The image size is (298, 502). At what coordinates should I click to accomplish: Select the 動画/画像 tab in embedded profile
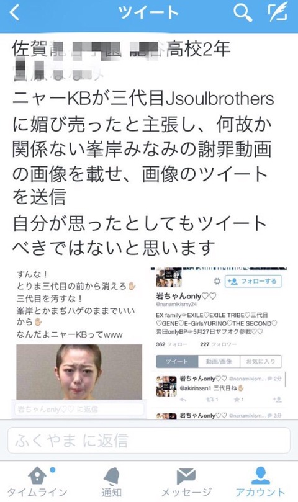pyautogui.click(x=219, y=361)
